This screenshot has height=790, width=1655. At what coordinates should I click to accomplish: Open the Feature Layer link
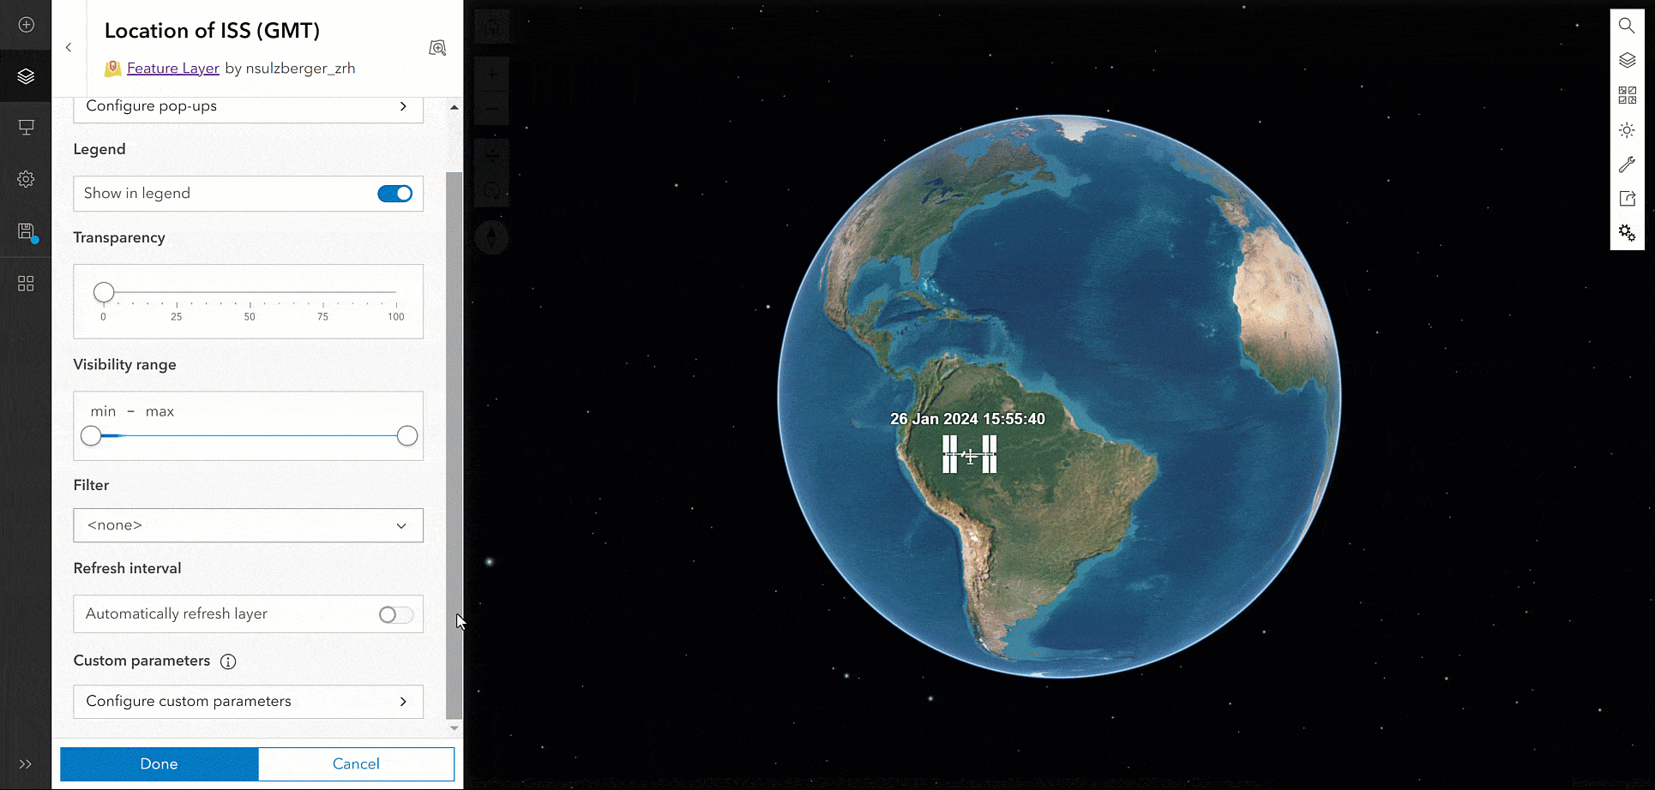(173, 68)
